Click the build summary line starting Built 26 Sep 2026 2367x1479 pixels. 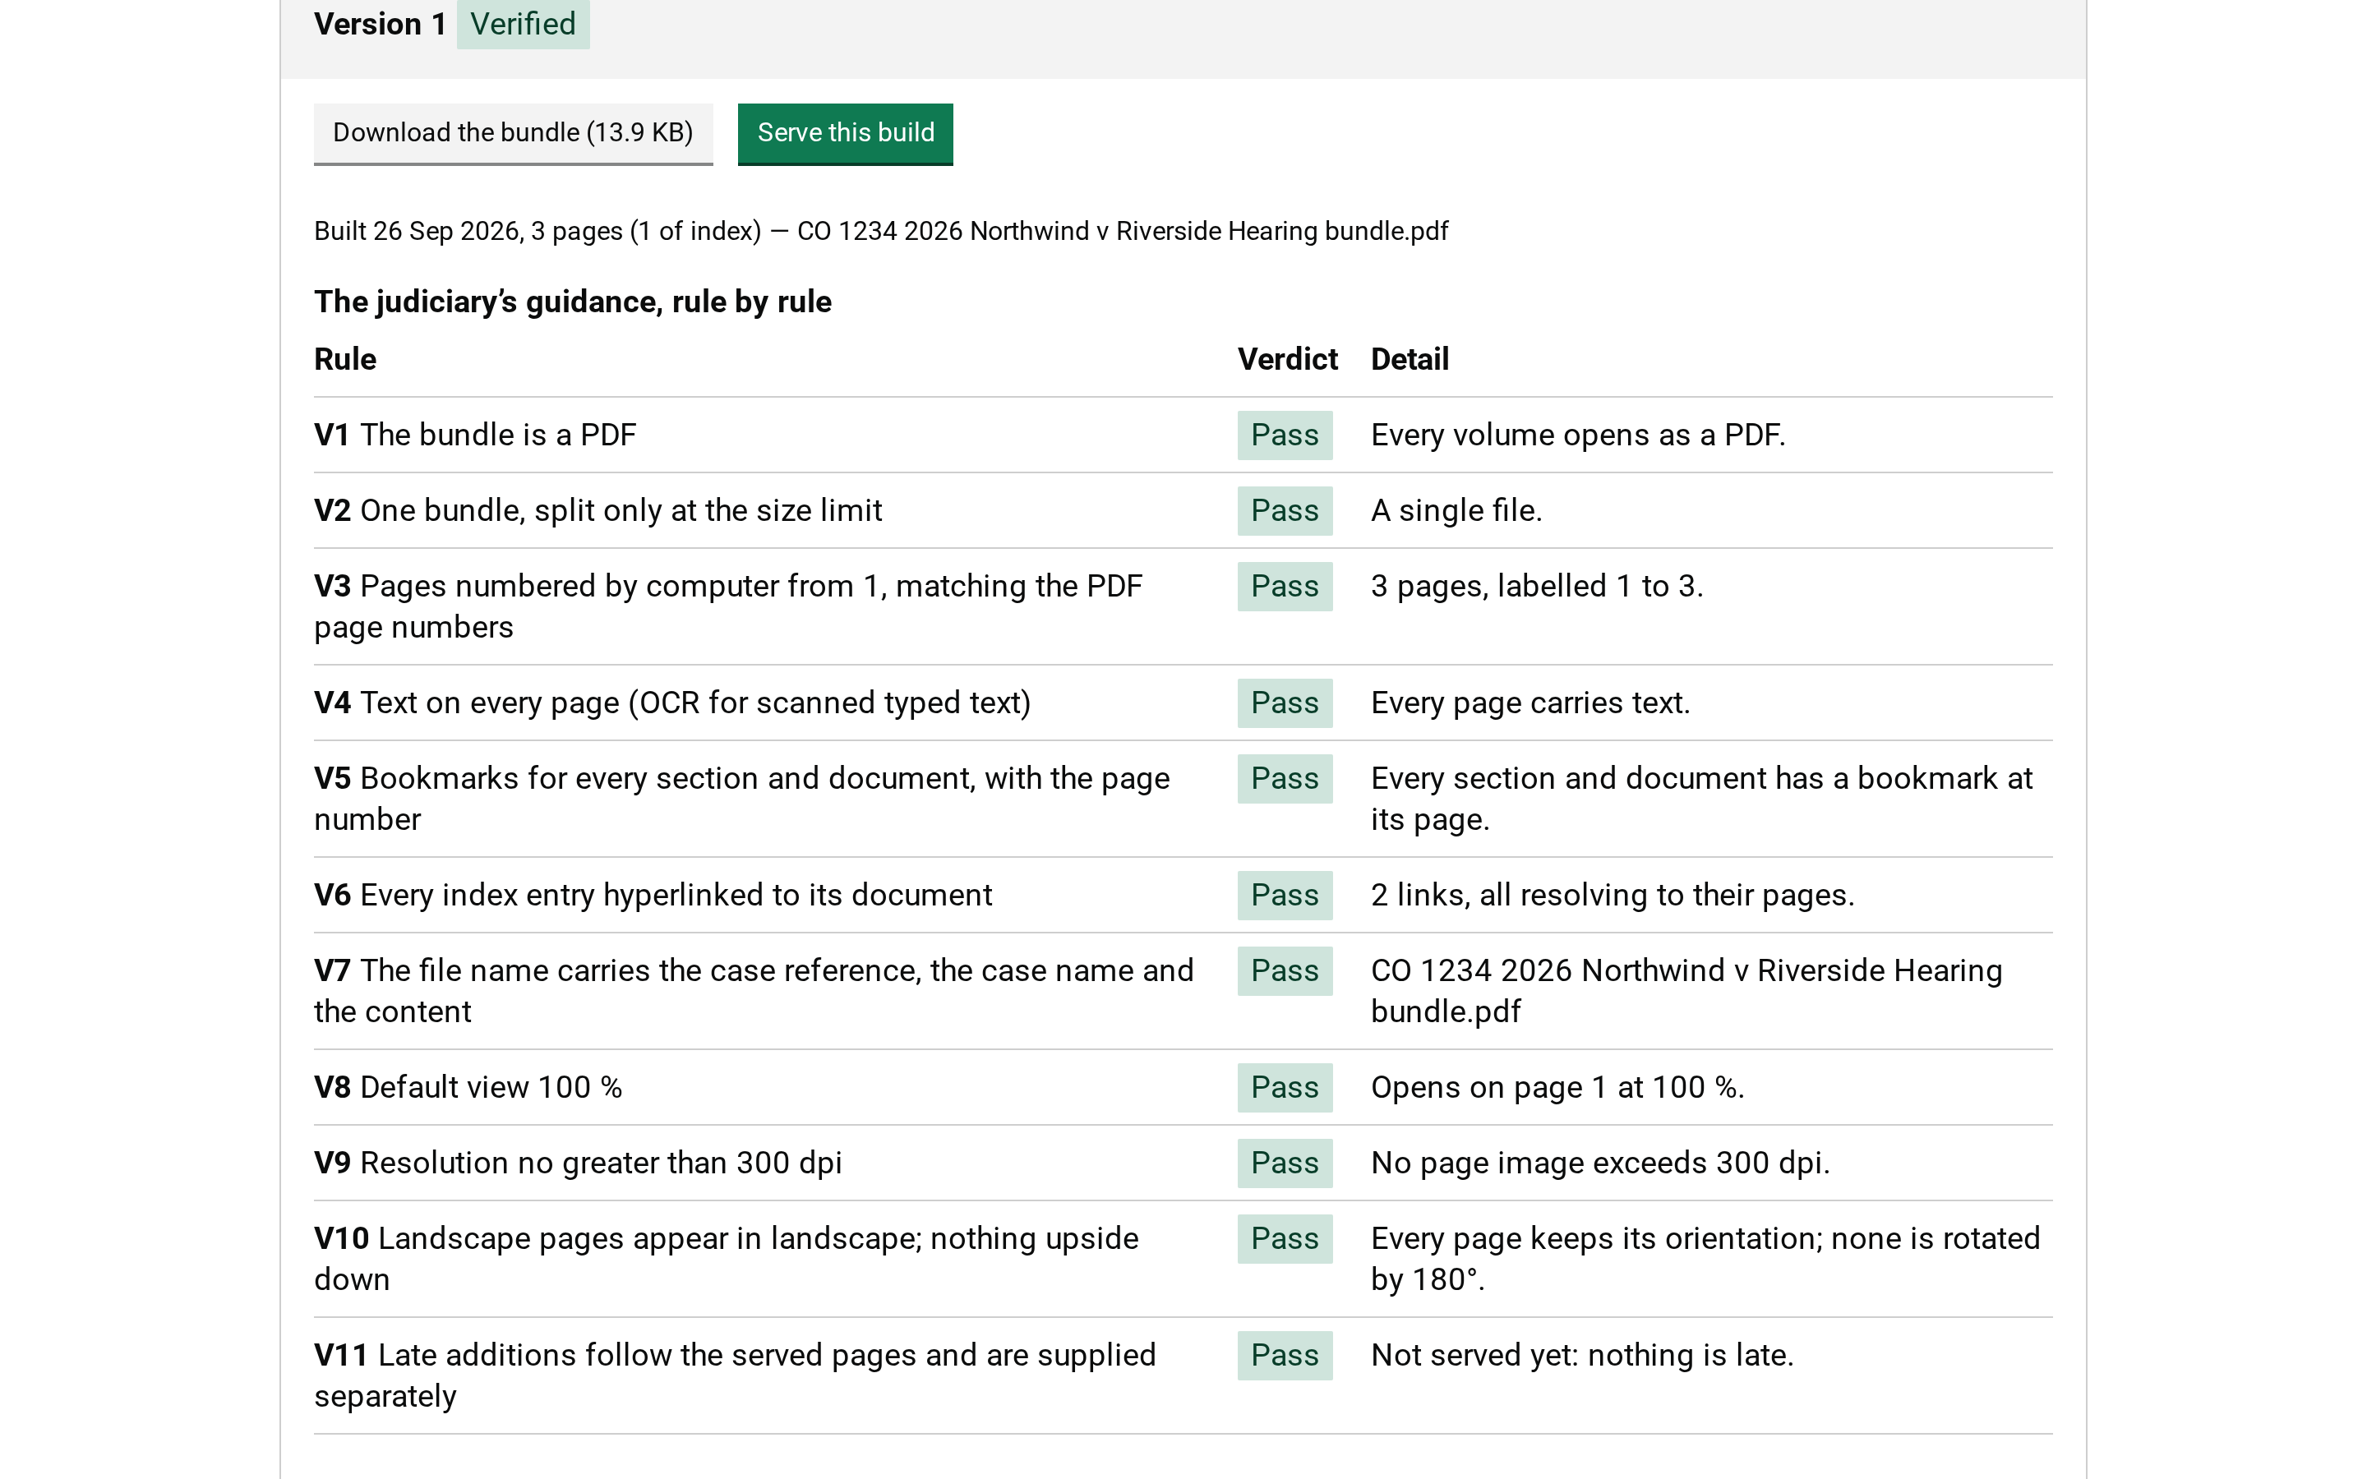point(880,231)
